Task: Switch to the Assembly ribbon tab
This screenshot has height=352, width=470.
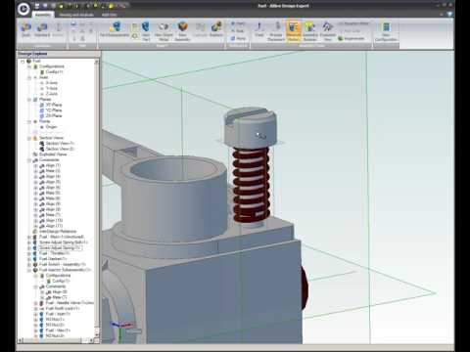Action: [x=43, y=15]
